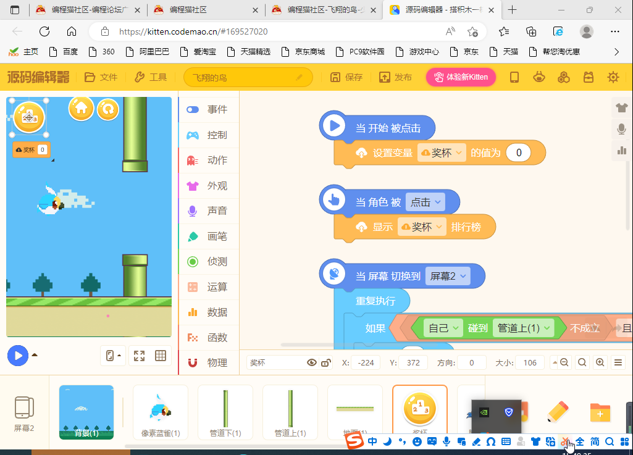
Task: Select the 声音 block category
Action: click(209, 211)
